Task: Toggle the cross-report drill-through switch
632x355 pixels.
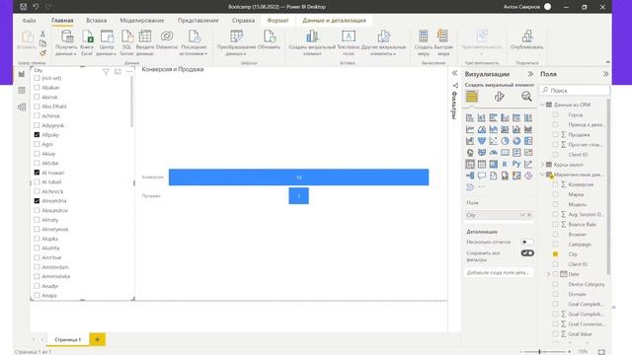Action: (x=526, y=242)
